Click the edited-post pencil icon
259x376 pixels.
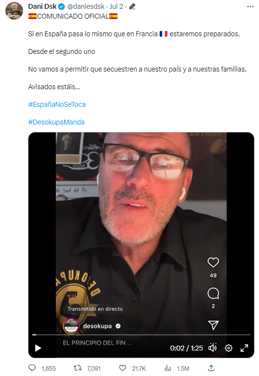coord(132,6)
